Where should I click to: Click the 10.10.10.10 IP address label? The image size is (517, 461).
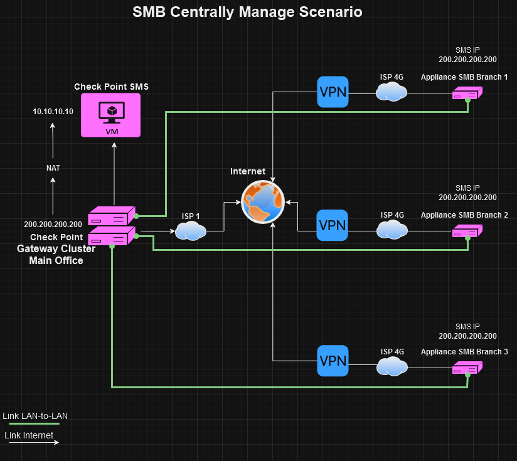point(53,112)
